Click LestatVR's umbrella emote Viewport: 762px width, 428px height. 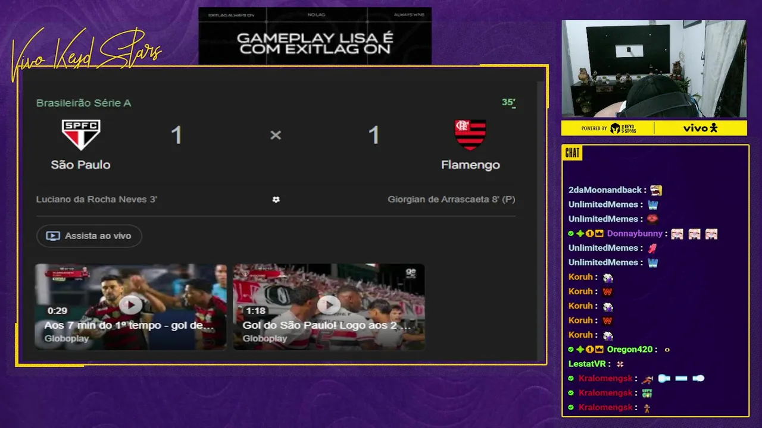(x=620, y=364)
